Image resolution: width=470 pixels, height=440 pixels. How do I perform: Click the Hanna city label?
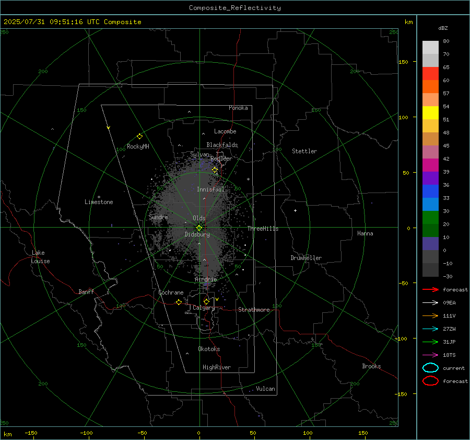365,233
